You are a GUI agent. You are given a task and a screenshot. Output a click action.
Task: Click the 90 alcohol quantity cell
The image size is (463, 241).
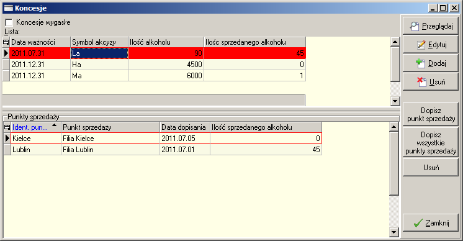(x=166, y=53)
